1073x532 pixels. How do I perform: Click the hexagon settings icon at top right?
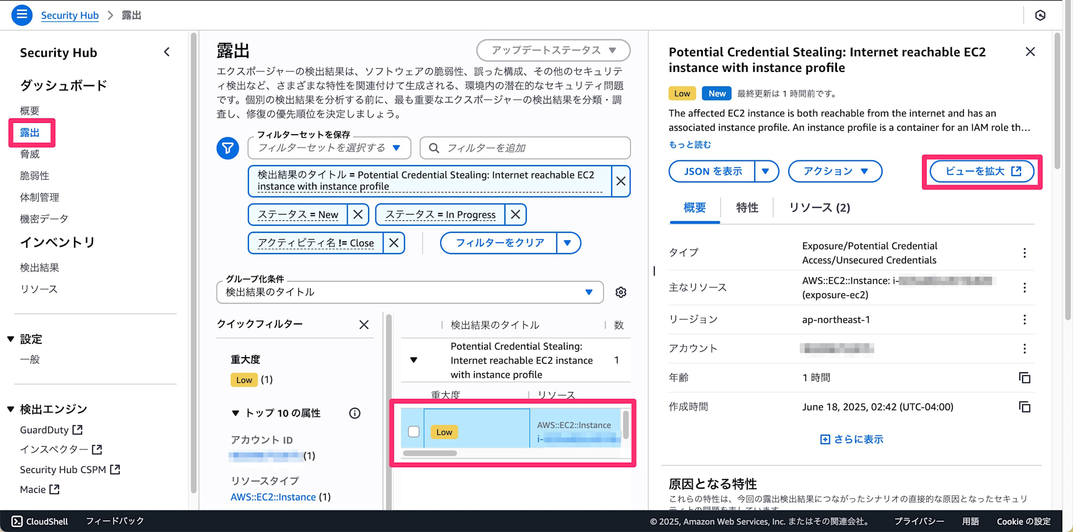pyautogui.click(x=1040, y=16)
